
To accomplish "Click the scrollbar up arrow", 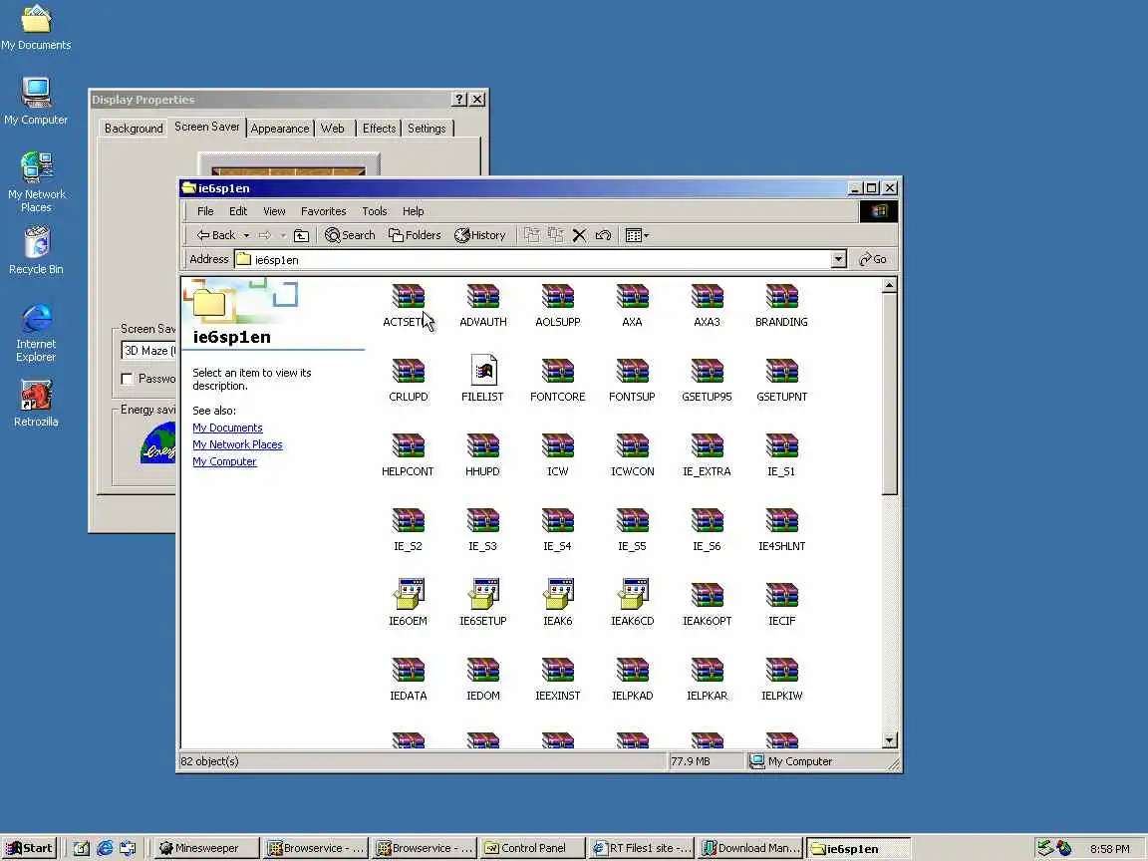I will pyautogui.click(x=890, y=285).
